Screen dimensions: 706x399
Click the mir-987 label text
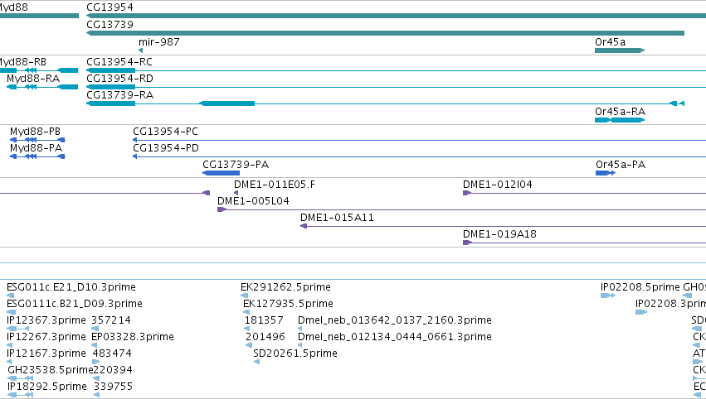(x=159, y=41)
